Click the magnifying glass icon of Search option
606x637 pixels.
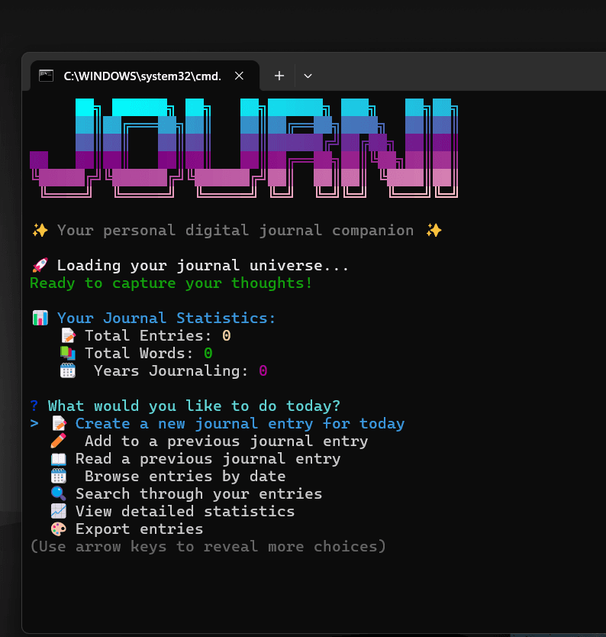59,493
